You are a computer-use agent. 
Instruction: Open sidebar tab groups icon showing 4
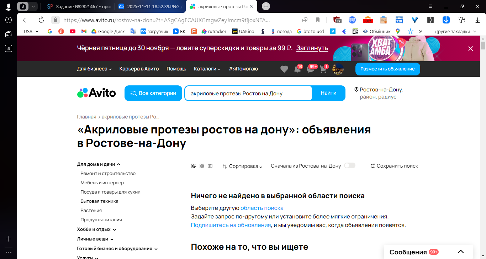tap(8, 48)
